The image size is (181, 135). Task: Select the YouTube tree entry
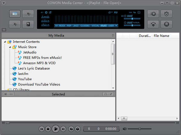click(25, 79)
